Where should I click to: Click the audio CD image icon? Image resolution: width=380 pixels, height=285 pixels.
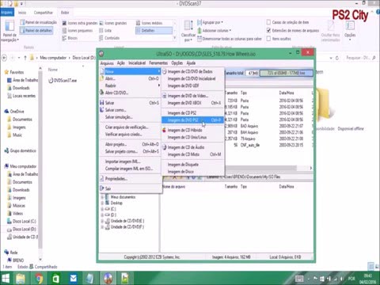(165, 147)
